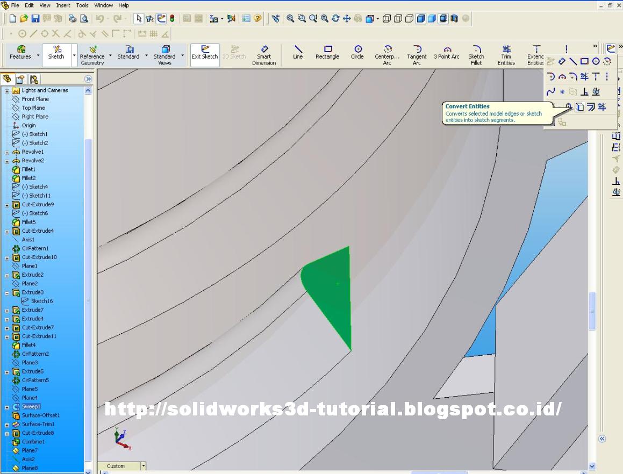Select the 3 Point Arc tool
The height and width of the screenshot is (474, 623).
[x=446, y=53]
